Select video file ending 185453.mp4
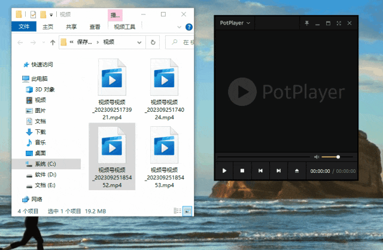 [x=164, y=157]
